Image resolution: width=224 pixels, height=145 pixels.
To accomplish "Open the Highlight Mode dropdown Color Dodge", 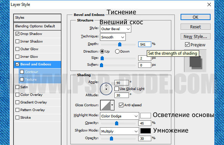I will [x=120, y=116].
